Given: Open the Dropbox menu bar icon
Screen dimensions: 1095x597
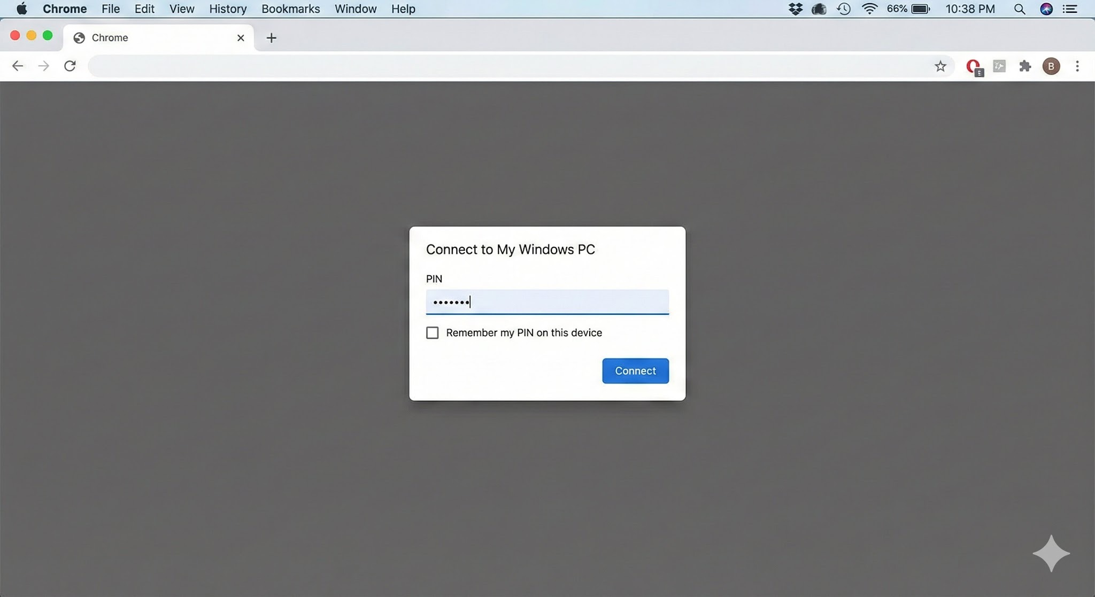Looking at the screenshot, I should coord(796,9).
